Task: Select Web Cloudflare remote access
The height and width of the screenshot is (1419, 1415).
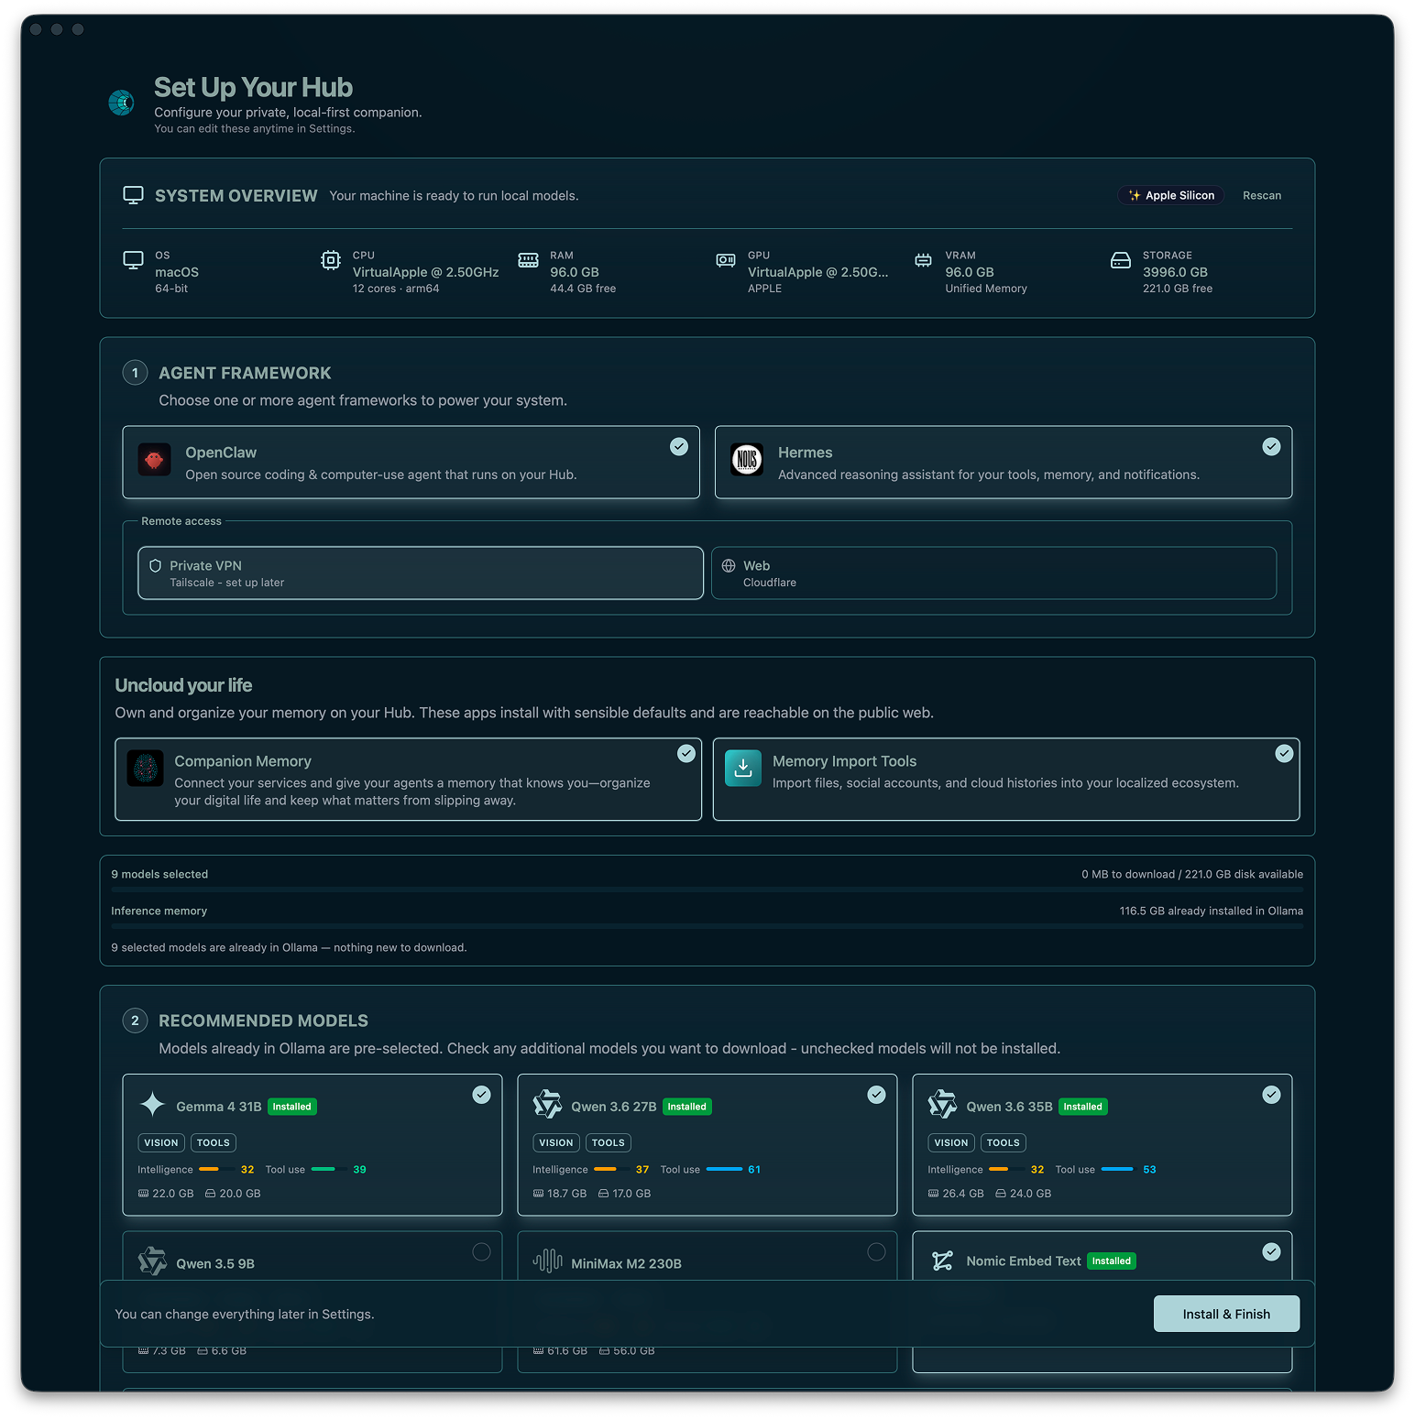Action: tap(993, 573)
